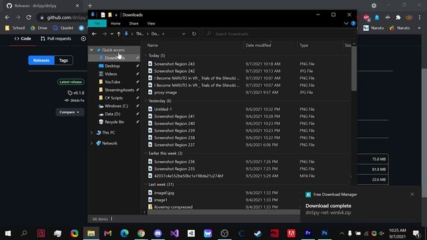Open Chrome from the taskbar

point(141,233)
